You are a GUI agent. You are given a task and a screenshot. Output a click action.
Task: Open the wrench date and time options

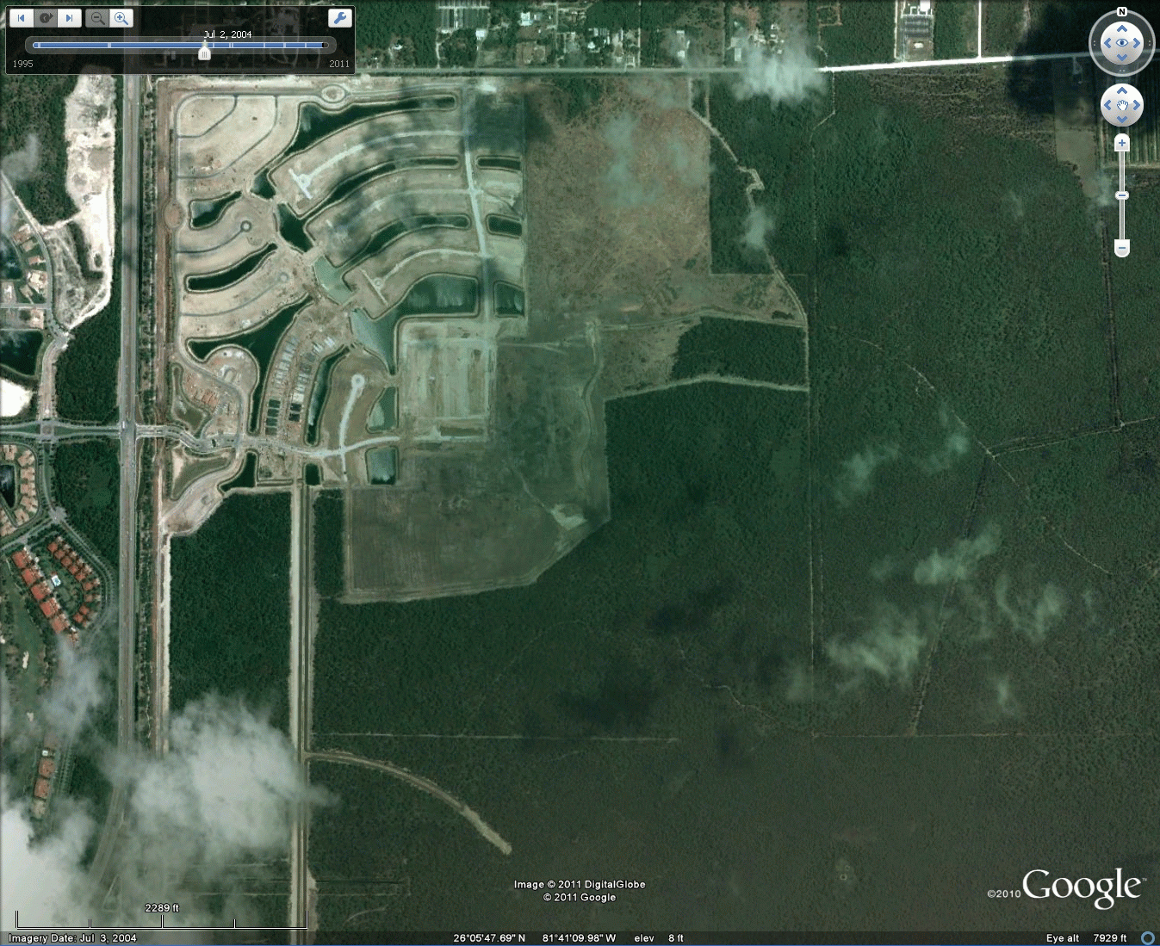tap(340, 18)
